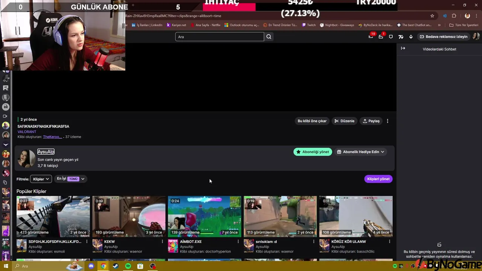Click the Aboneliği yönet button
This screenshot has width=482, height=271.
coord(313,152)
